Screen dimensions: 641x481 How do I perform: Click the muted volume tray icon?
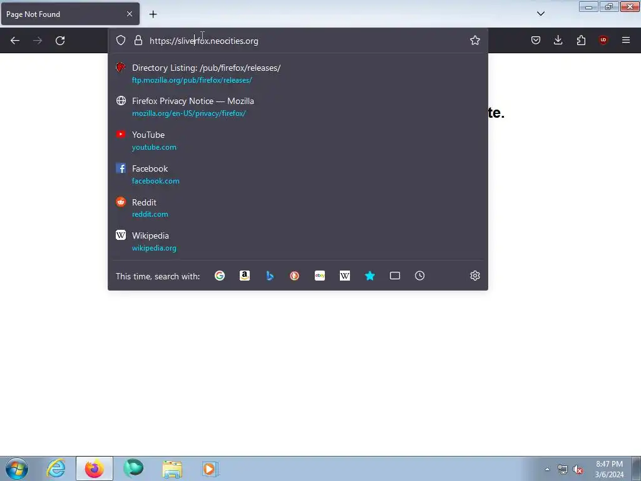[x=578, y=470]
